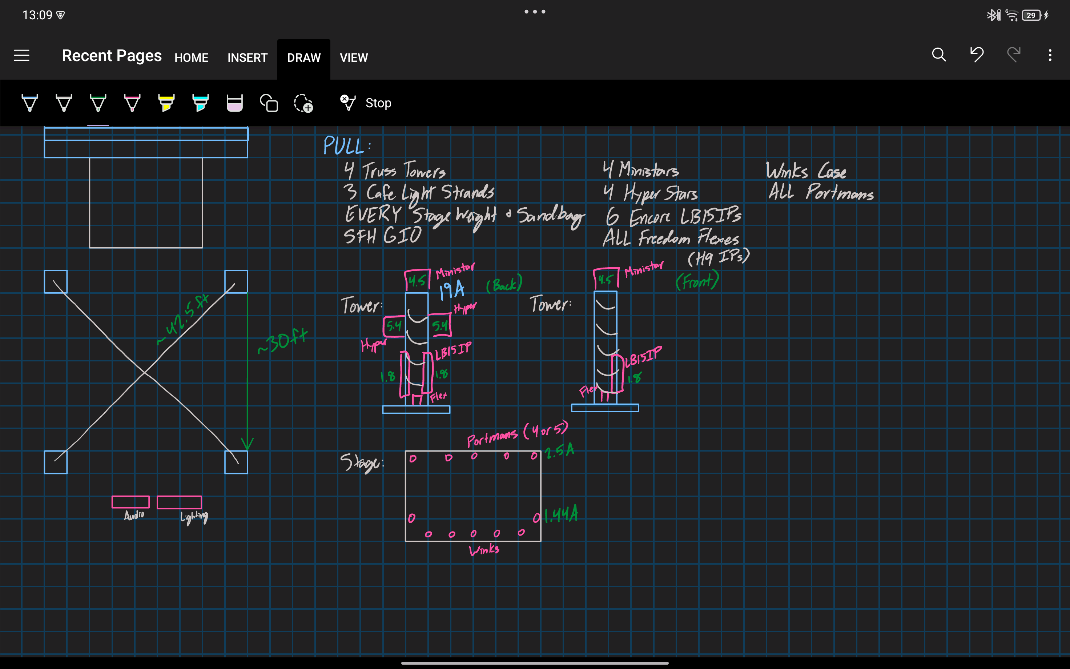
Task: Select the pink pen tool
Action: [x=132, y=103]
